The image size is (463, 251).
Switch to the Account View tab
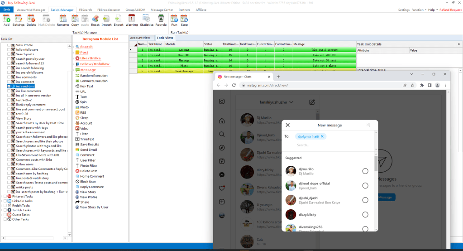pos(140,38)
